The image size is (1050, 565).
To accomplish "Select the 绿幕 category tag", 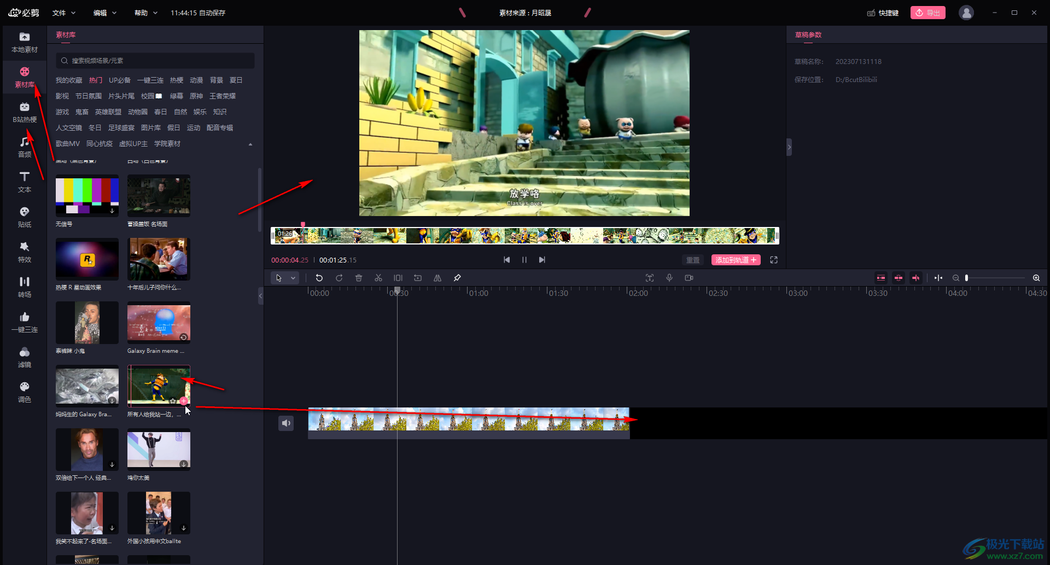I will pos(176,96).
